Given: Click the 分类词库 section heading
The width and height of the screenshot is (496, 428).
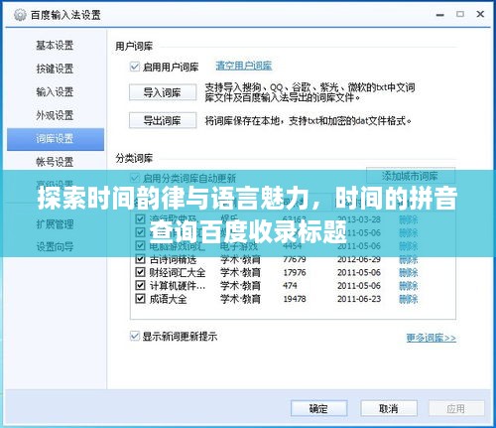Looking at the screenshot, I should [134, 158].
